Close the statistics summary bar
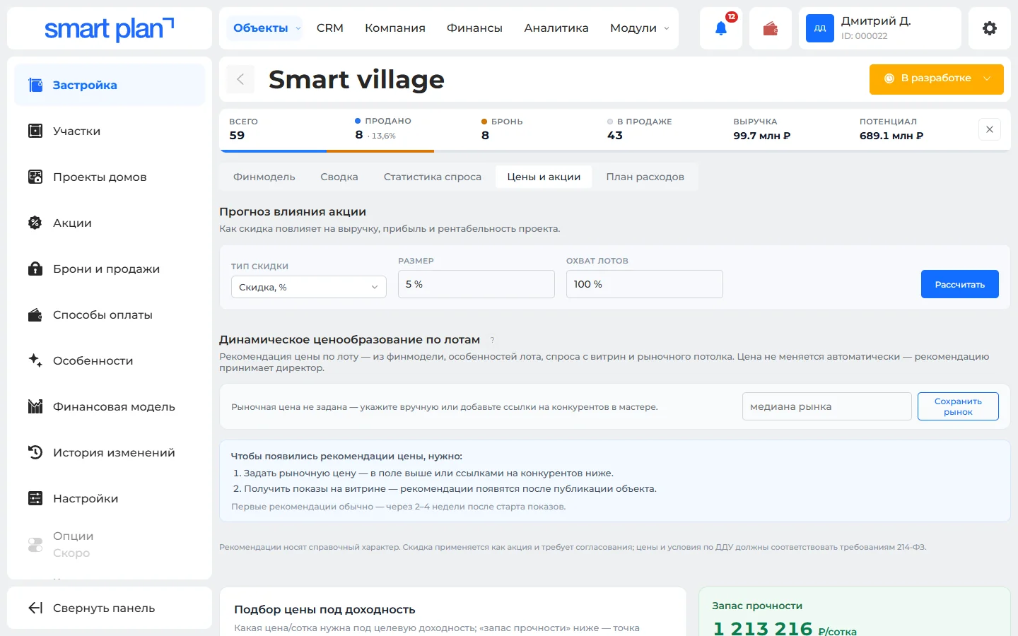 tap(990, 129)
